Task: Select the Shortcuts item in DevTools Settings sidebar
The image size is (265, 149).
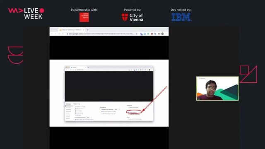Action: (x=68, y=118)
